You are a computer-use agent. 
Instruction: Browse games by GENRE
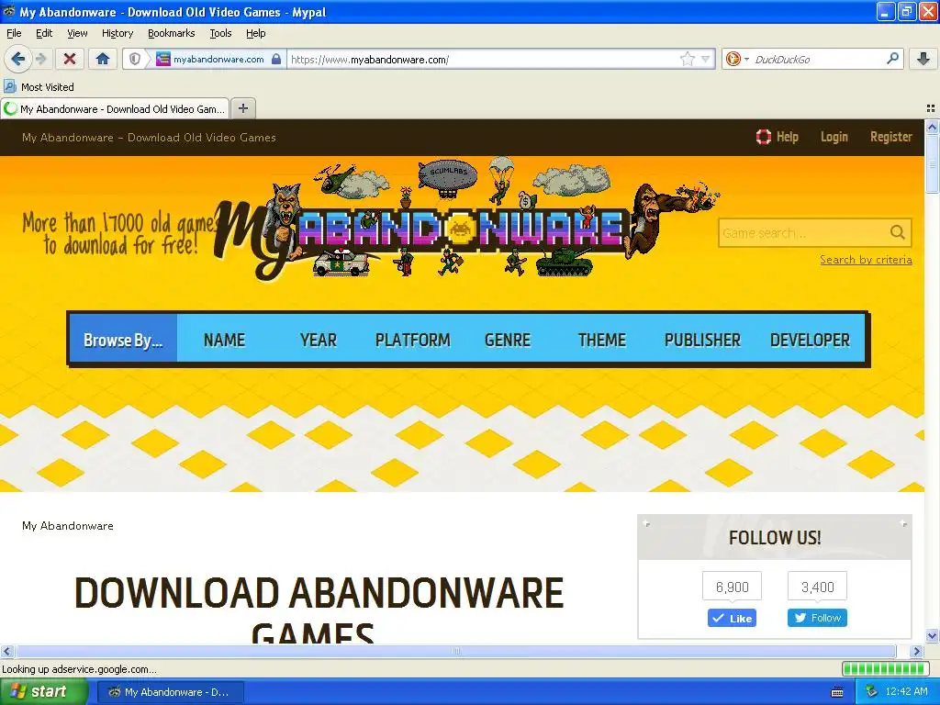tap(507, 340)
